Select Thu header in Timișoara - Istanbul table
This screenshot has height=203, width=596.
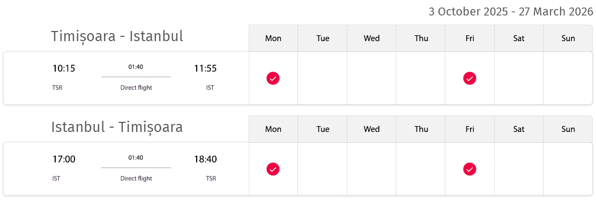pos(421,38)
